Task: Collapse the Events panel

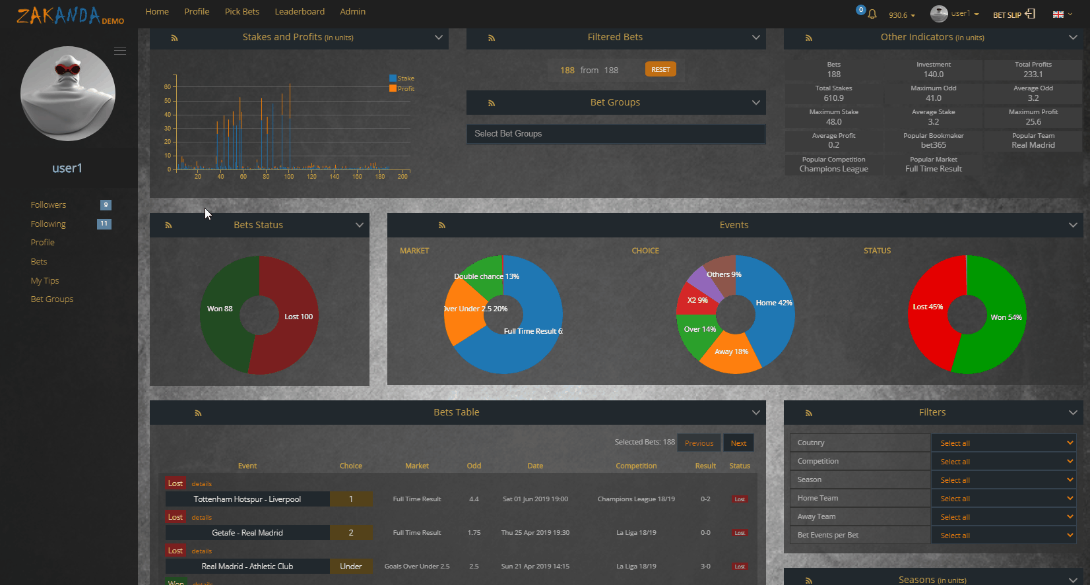Action: [x=1073, y=225]
